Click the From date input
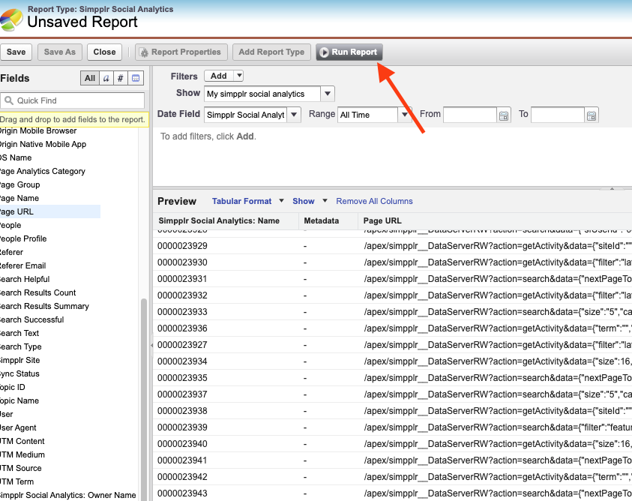 coord(470,115)
